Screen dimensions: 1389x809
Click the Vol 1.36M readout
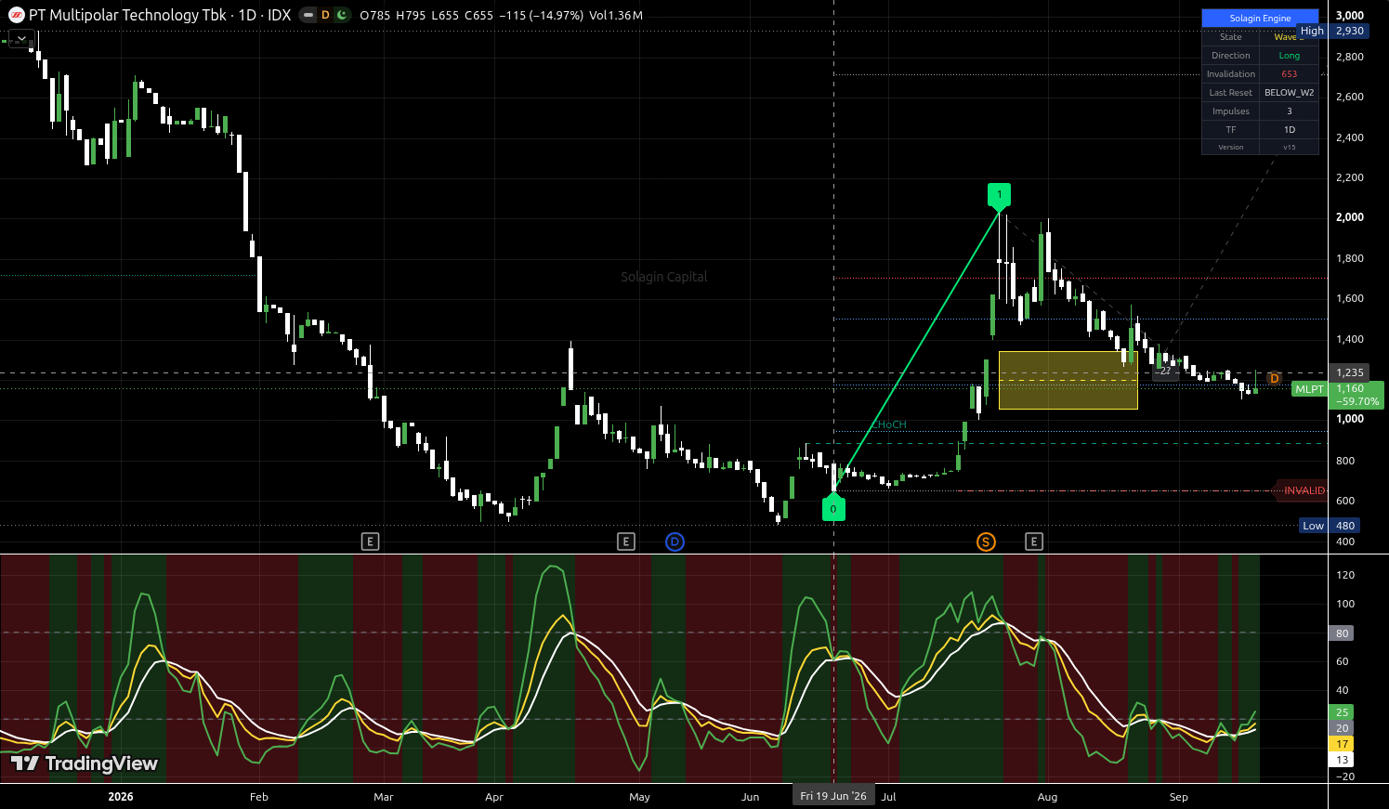coord(615,16)
